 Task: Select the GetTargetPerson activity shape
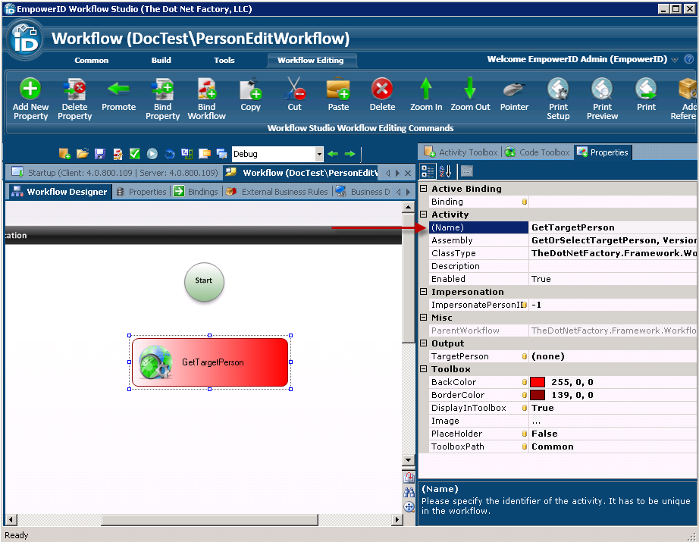210,362
